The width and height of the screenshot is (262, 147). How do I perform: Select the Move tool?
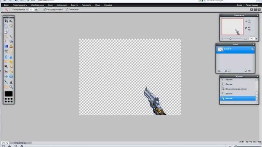pos(11,21)
